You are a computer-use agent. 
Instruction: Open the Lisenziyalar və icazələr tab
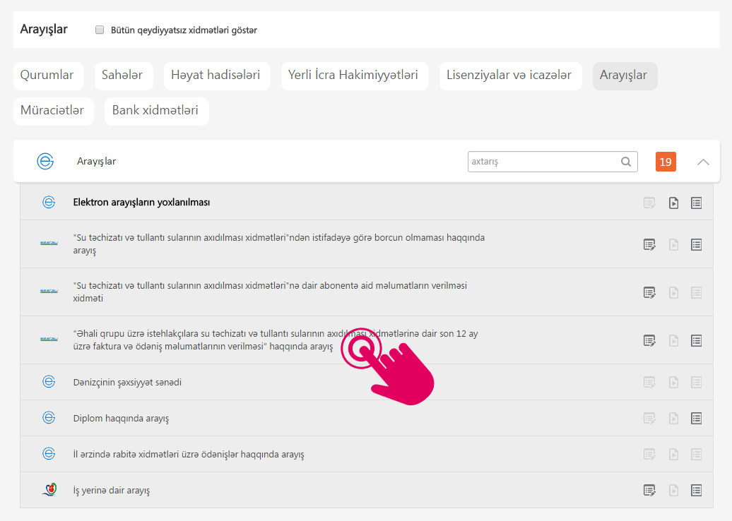[x=510, y=76]
